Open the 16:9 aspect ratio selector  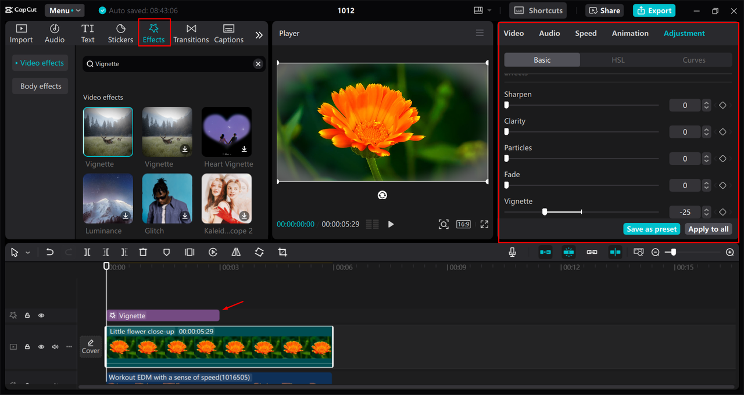(x=463, y=224)
